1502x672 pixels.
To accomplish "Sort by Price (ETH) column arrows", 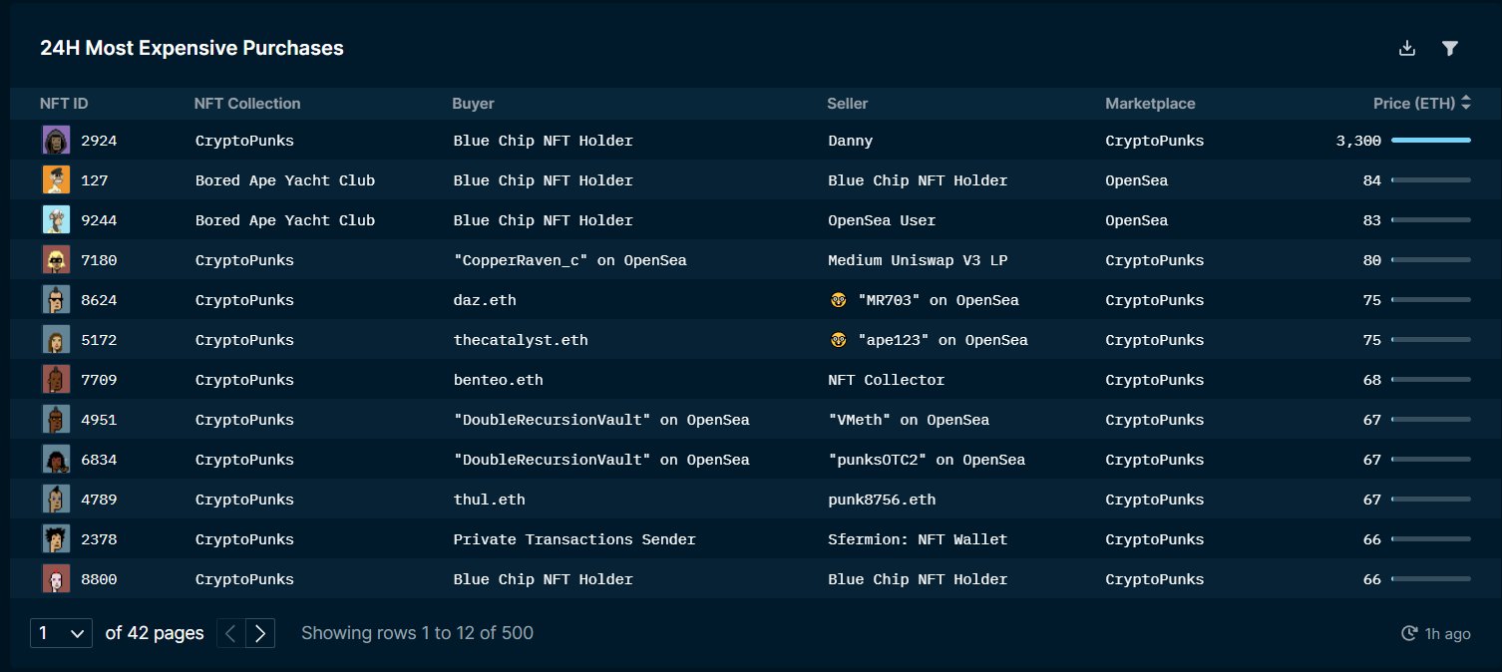I will pyautogui.click(x=1466, y=103).
